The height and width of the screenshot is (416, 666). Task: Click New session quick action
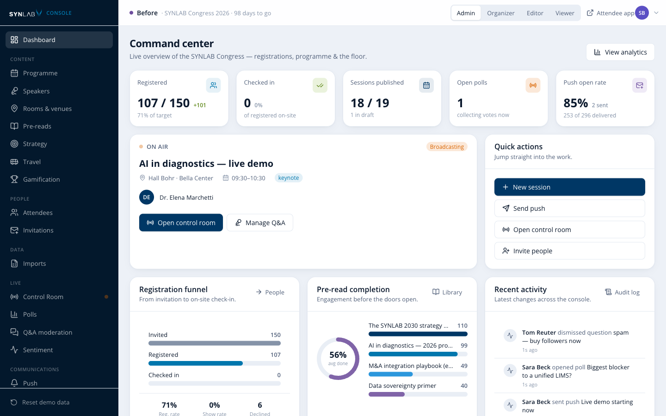tap(570, 187)
